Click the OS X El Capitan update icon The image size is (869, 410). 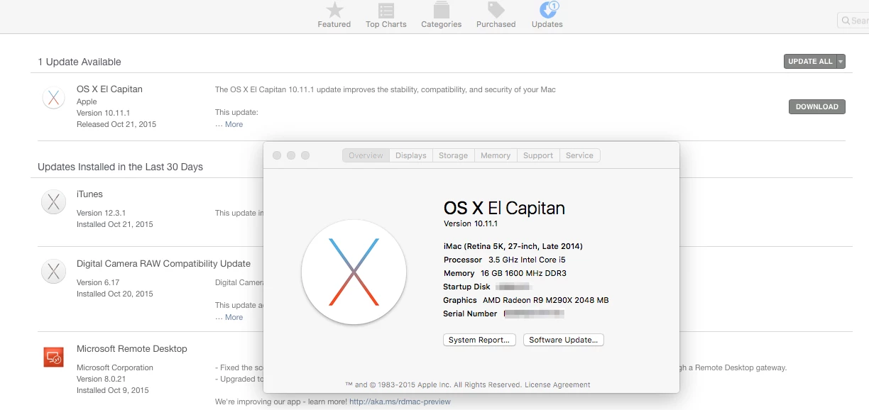53,98
